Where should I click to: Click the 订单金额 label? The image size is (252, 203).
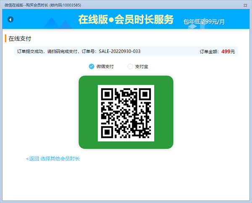click(x=208, y=51)
